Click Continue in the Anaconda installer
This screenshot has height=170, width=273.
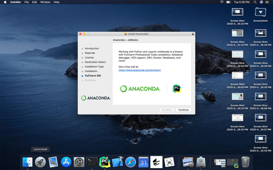pos(183,110)
